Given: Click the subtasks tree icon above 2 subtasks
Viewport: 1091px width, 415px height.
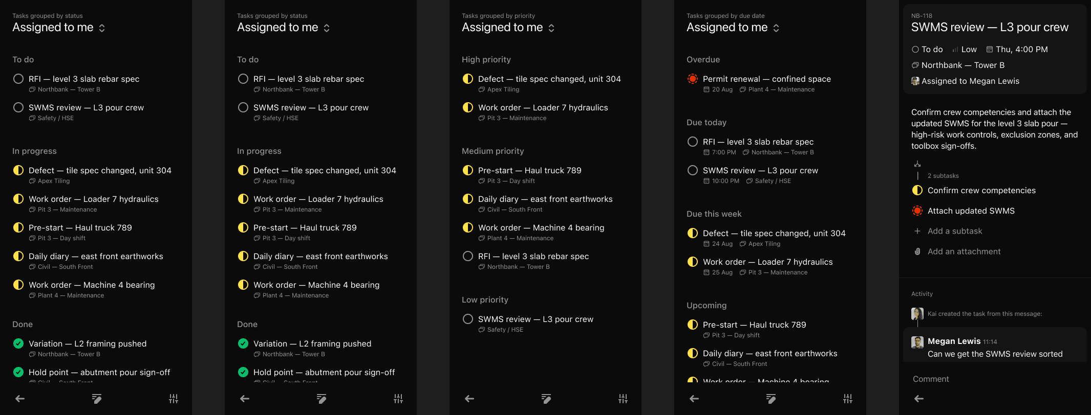Looking at the screenshot, I should click(917, 164).
